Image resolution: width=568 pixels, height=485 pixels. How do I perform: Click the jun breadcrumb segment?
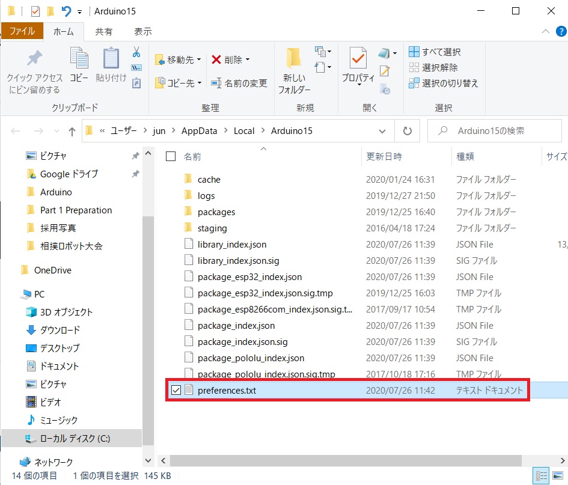click(x=159, y=131)
